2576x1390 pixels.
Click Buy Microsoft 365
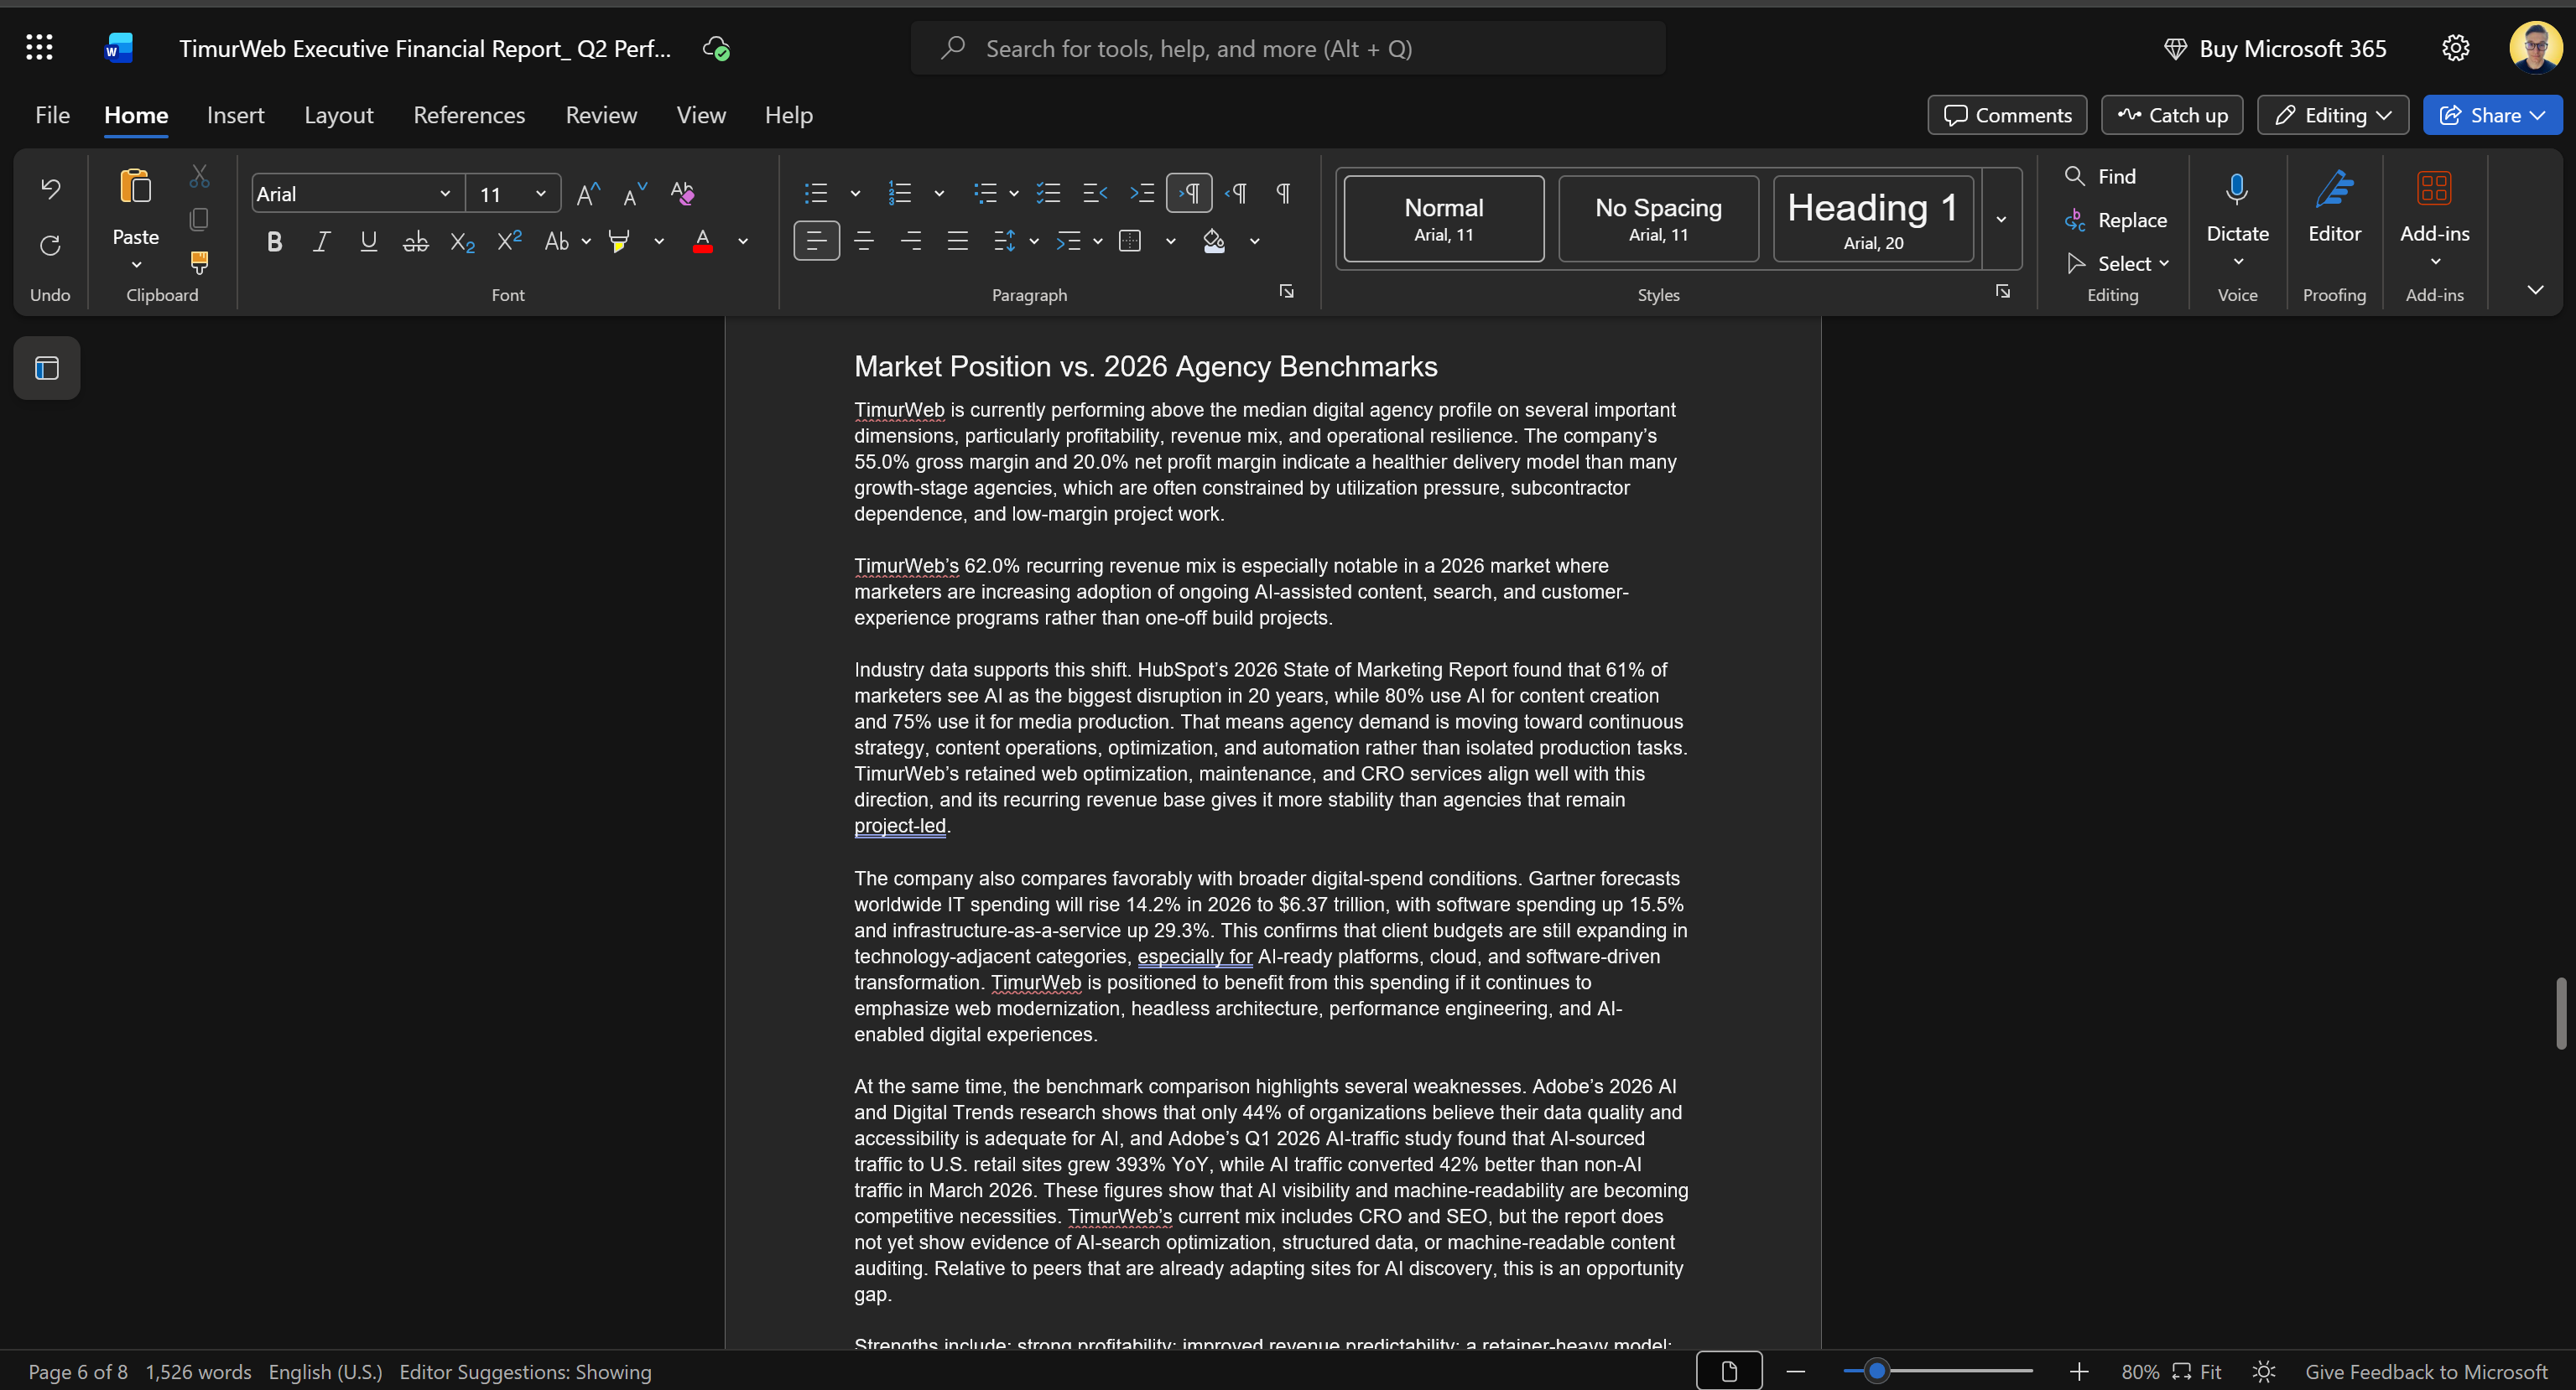[x=2275, y=48]
